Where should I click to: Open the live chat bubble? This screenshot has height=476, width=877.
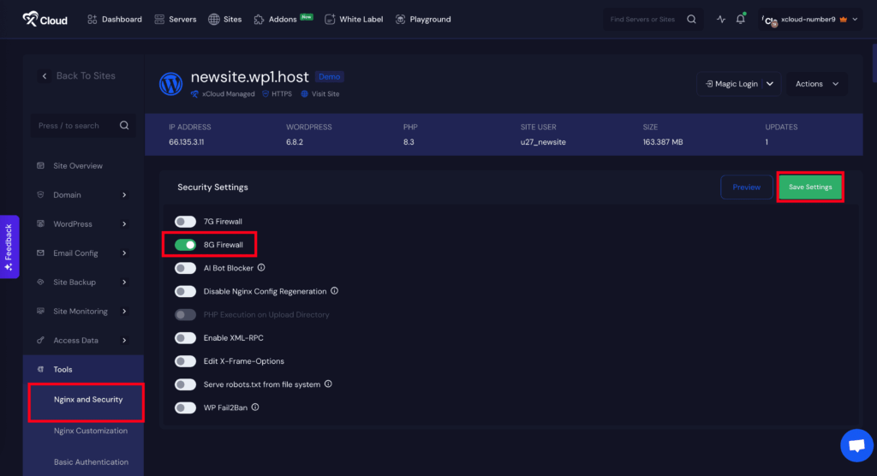pos(856,445)
